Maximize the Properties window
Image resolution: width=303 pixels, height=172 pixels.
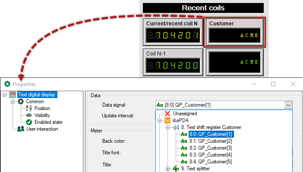coord(273,84)
